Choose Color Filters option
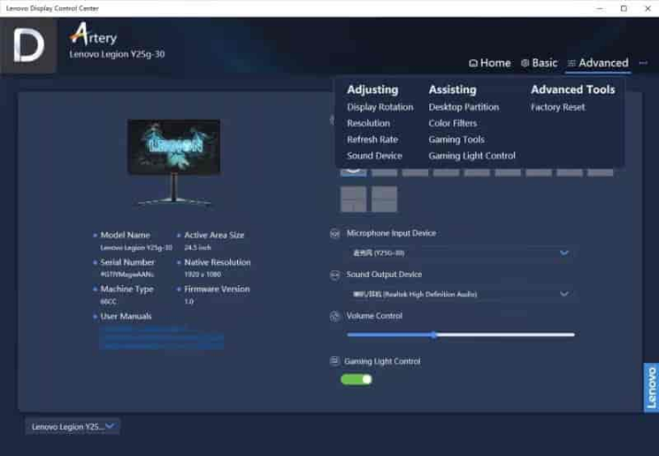The image size is (659, 456). click(452, 123)
